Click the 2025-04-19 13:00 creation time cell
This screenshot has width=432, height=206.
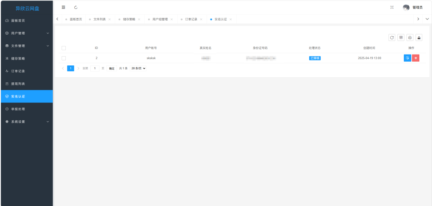click(370, 58)
